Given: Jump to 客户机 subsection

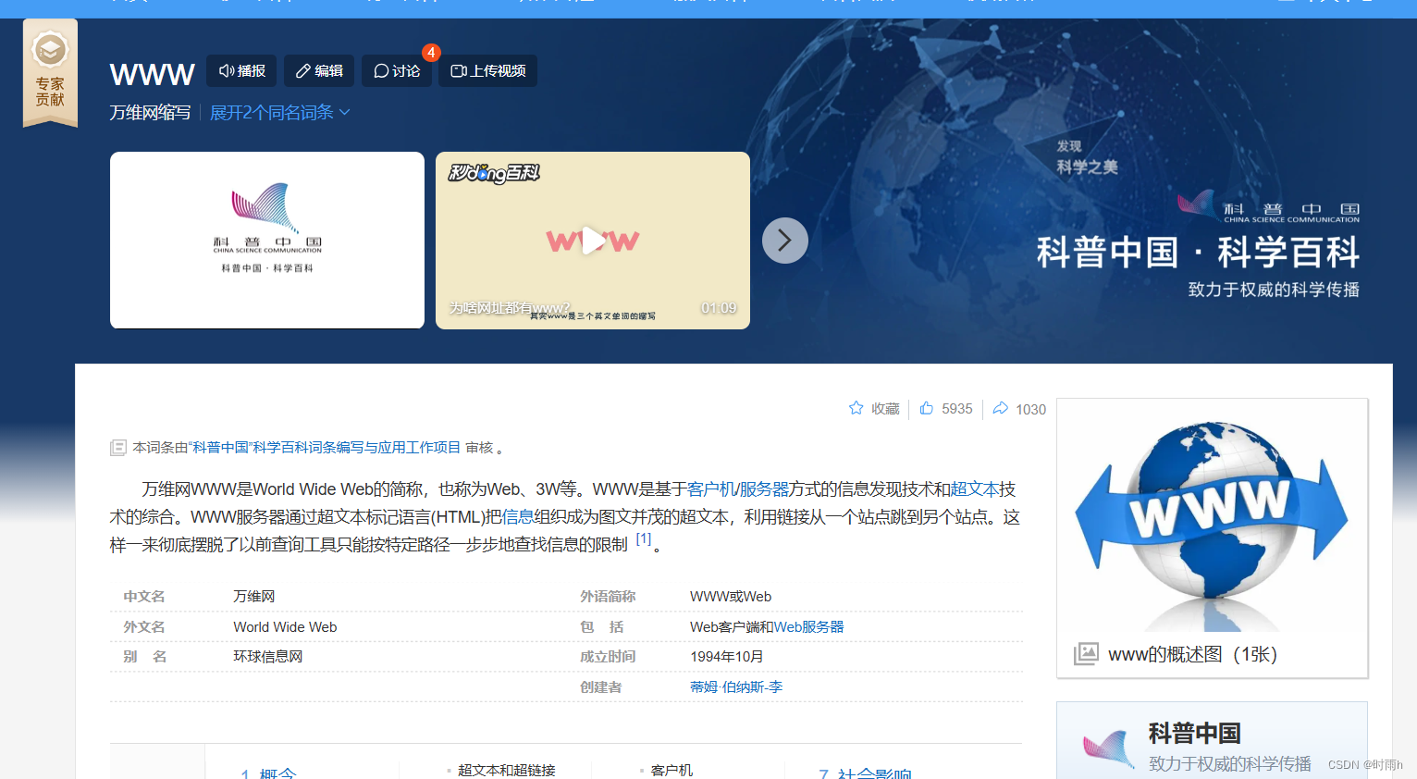Looking at the screenshot, I should (x=672, y=770).
